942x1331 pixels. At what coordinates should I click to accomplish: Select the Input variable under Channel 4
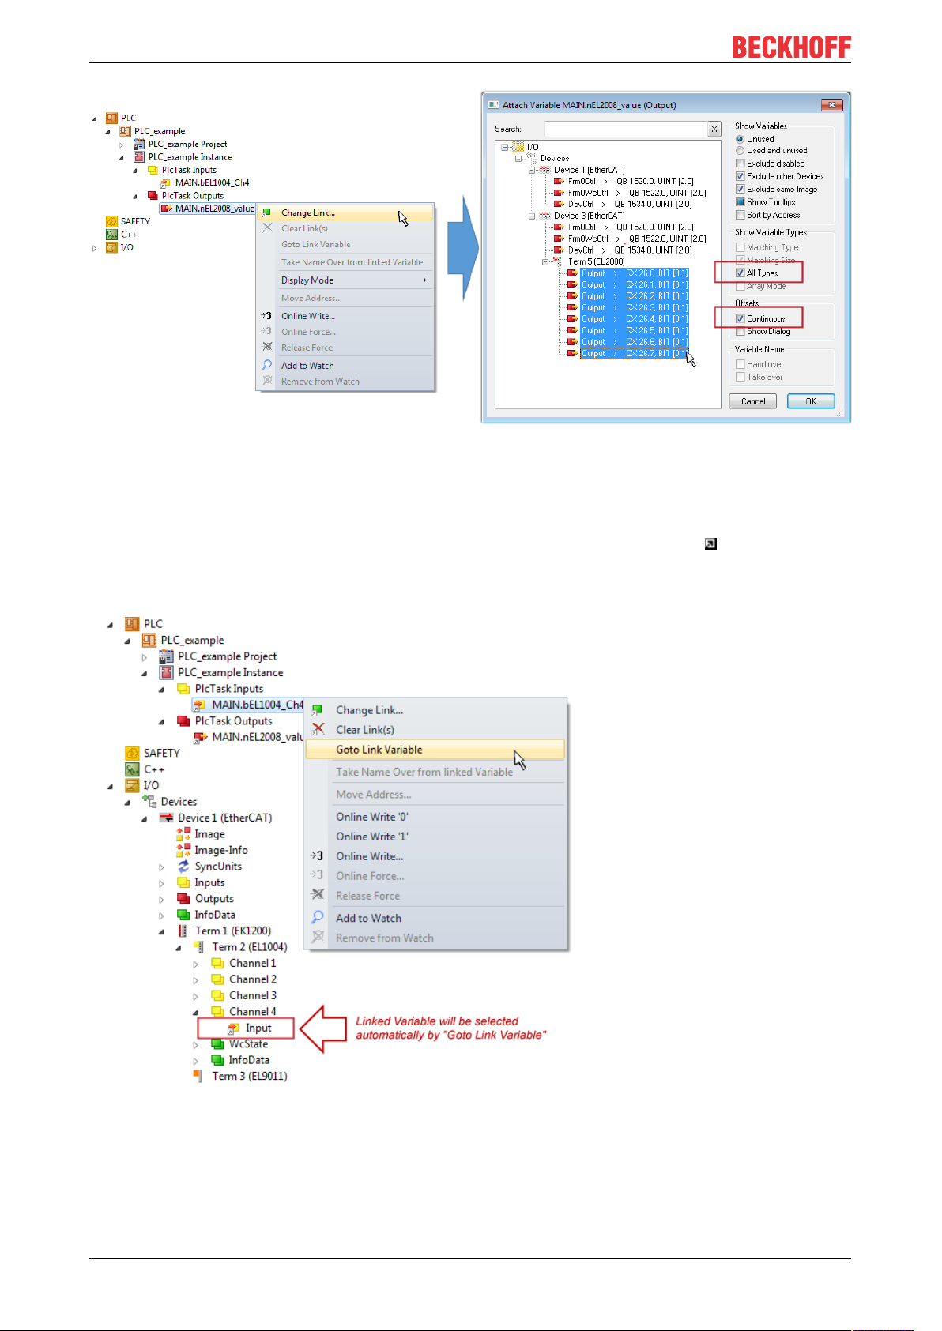click(258, 1028)
